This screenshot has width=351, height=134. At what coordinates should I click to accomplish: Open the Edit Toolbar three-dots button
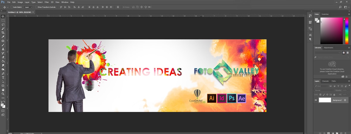coord(3,98)
